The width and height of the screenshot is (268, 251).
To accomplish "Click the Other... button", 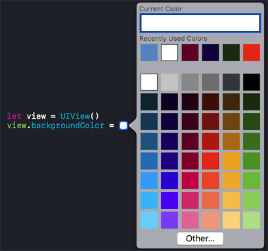I will click(x=200, y=239).
